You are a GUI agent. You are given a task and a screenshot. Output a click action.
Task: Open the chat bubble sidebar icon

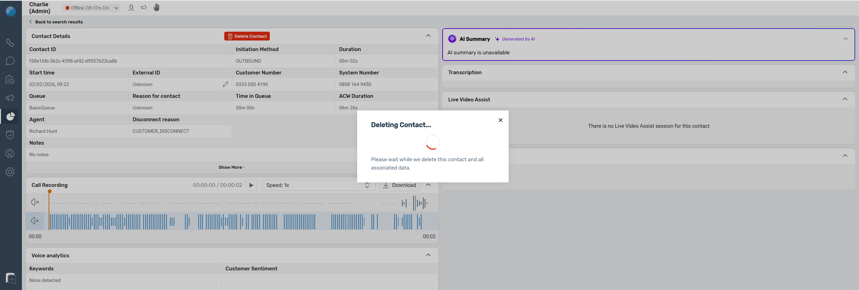pyautogui.click(x=10, y=61)
